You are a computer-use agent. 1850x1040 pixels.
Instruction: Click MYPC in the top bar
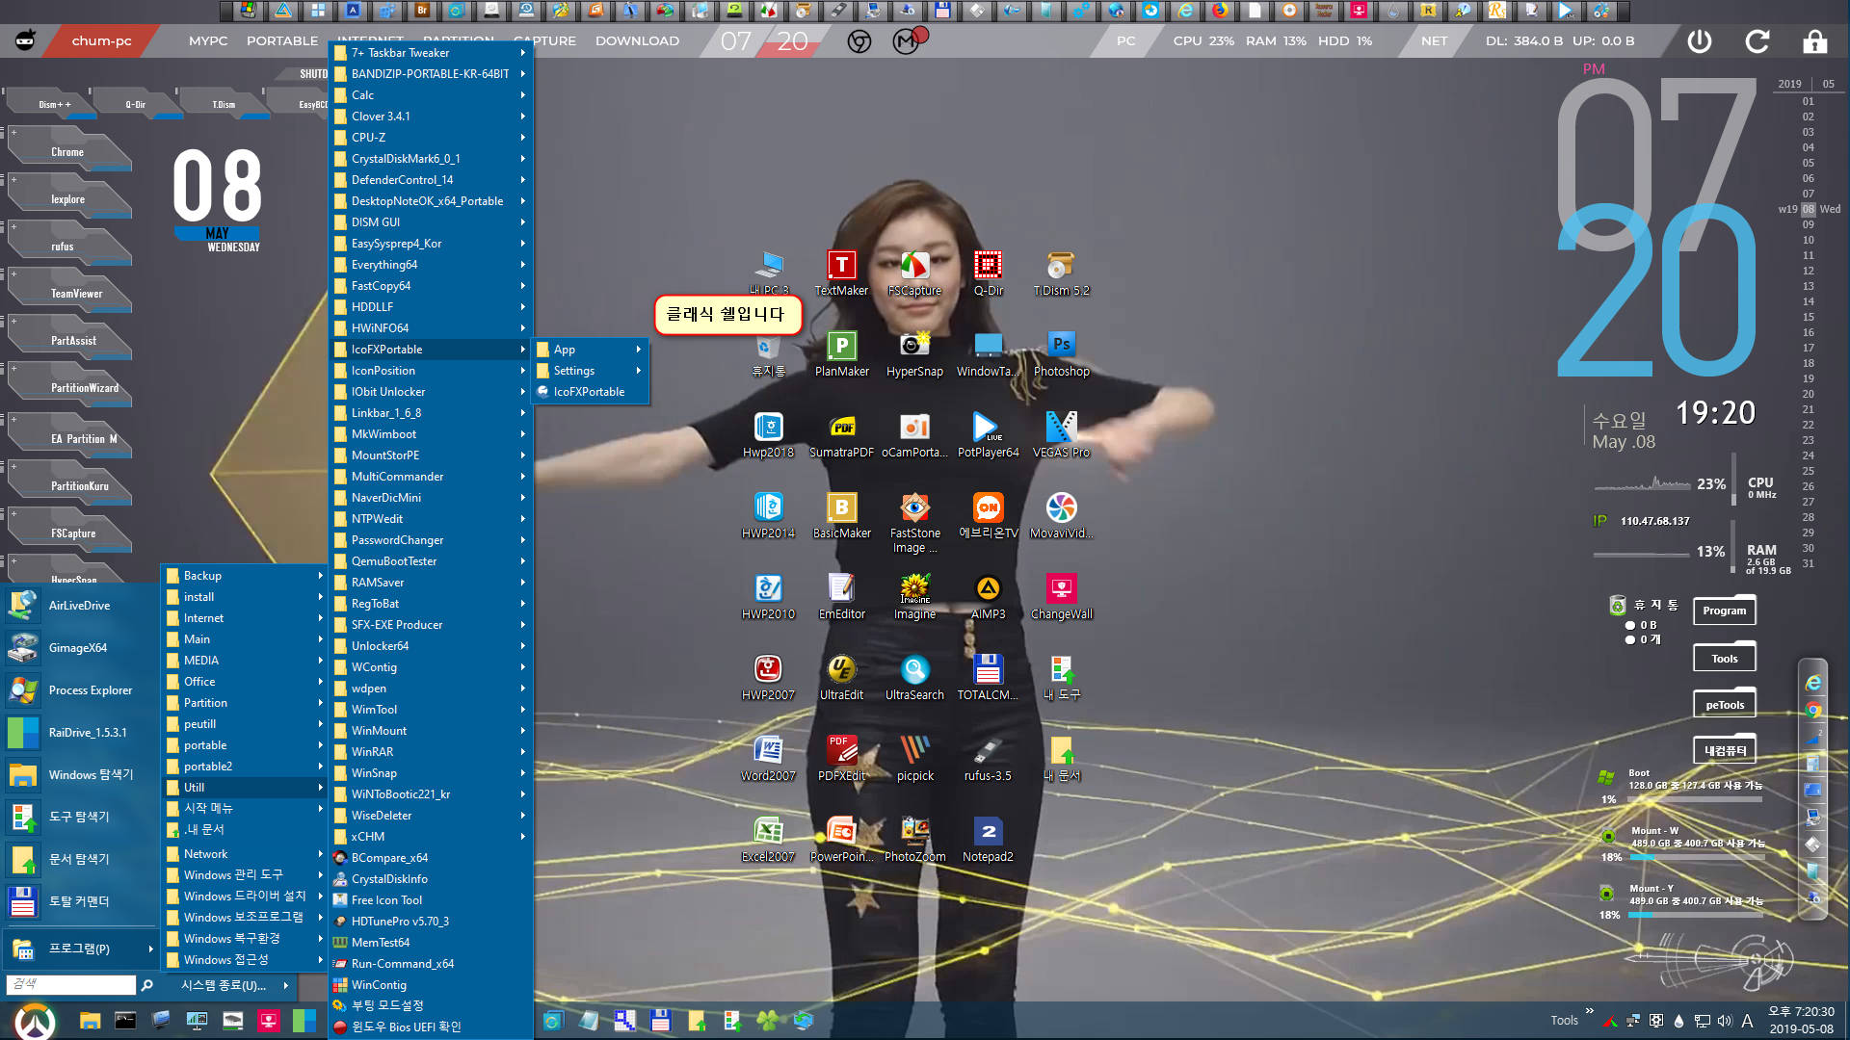tap(208, 41)
